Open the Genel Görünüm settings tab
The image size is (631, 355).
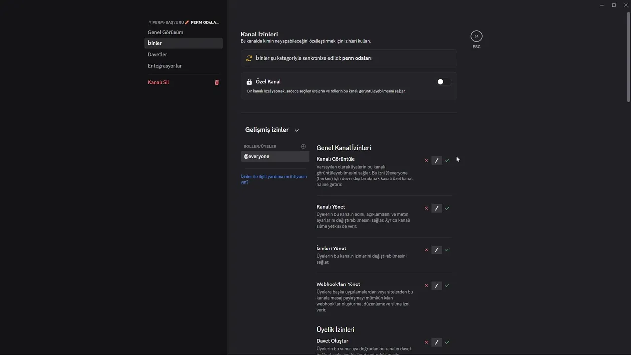(x=166, y=32)
